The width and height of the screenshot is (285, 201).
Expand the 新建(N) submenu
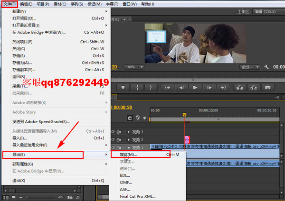point(59,11)
